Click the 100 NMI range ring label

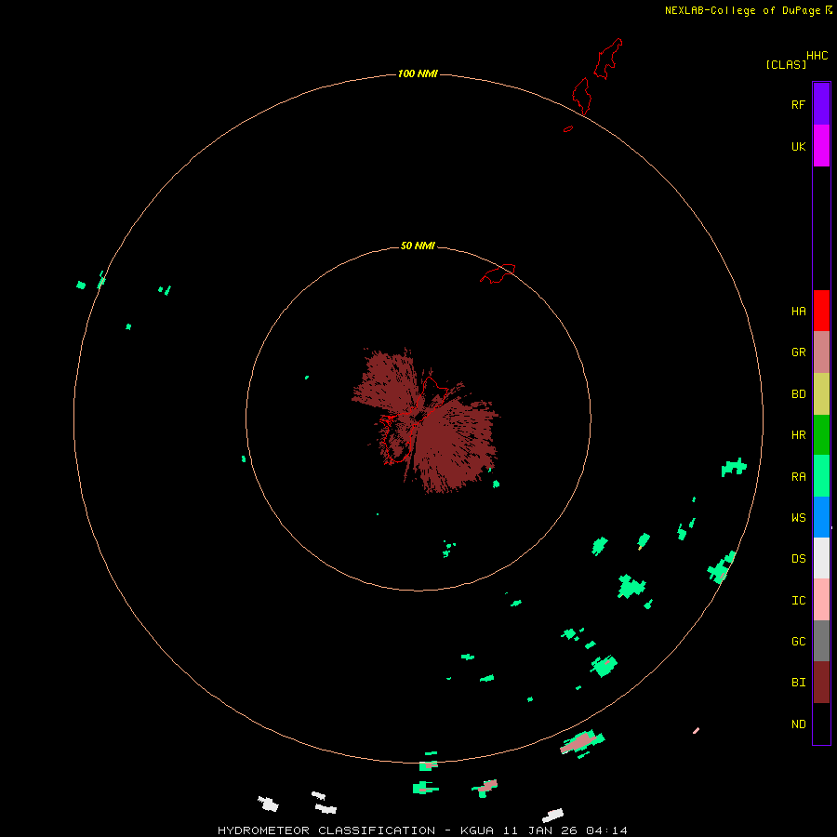(418, 73)
